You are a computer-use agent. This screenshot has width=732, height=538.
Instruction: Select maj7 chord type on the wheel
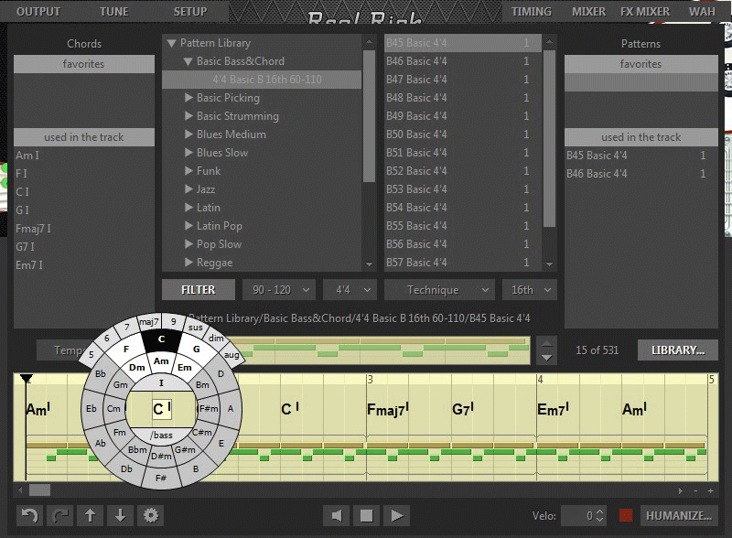[149, 322]
